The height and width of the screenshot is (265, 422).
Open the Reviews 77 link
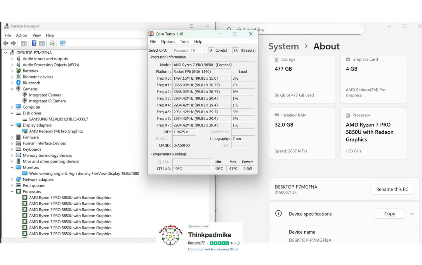coord(196,243)
